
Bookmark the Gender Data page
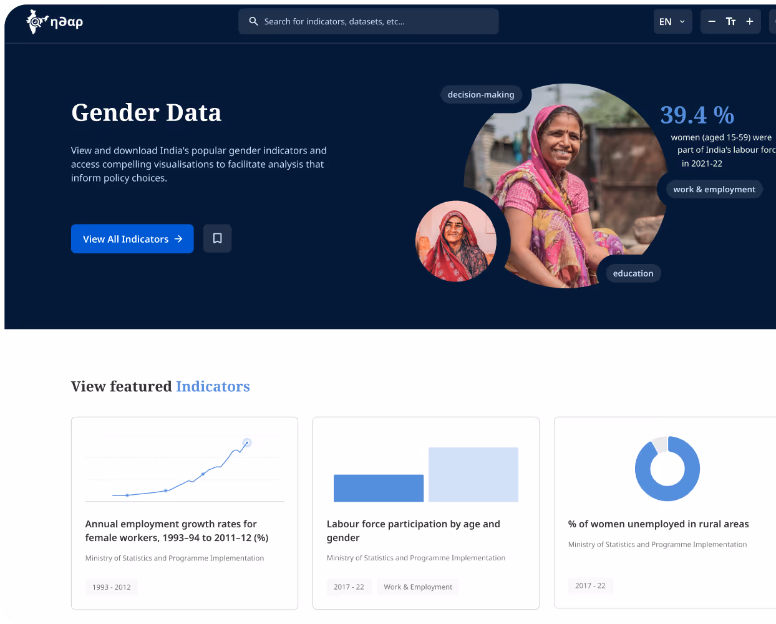[218, 238]
